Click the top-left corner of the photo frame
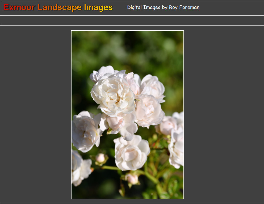Screen dimensions: 264x204 coord(71,31)
